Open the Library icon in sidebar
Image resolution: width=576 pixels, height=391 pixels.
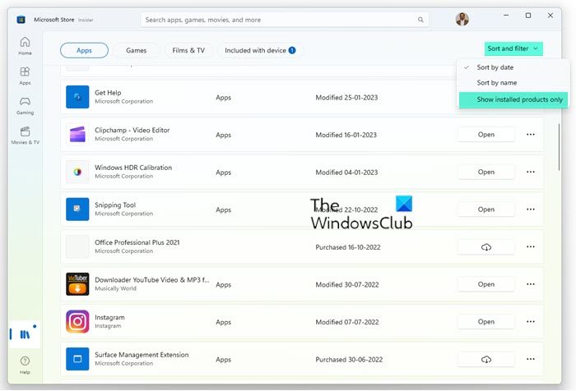(x=25, y=334)
